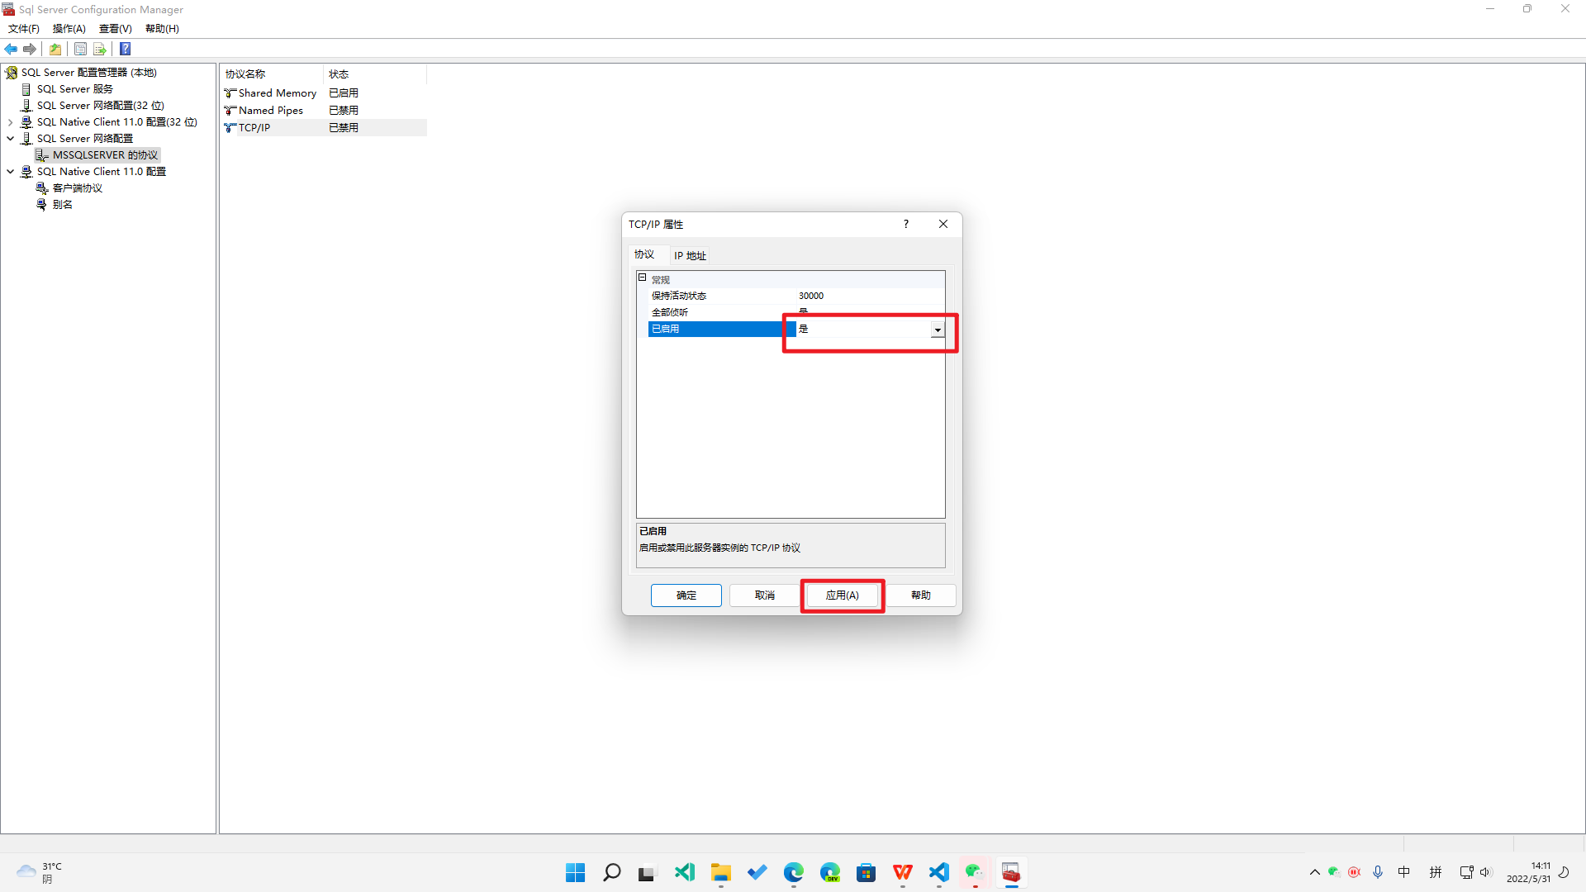Show hidden system tray icons
This screenshot has height=892, width=1586.
[x=1315, y=872]
